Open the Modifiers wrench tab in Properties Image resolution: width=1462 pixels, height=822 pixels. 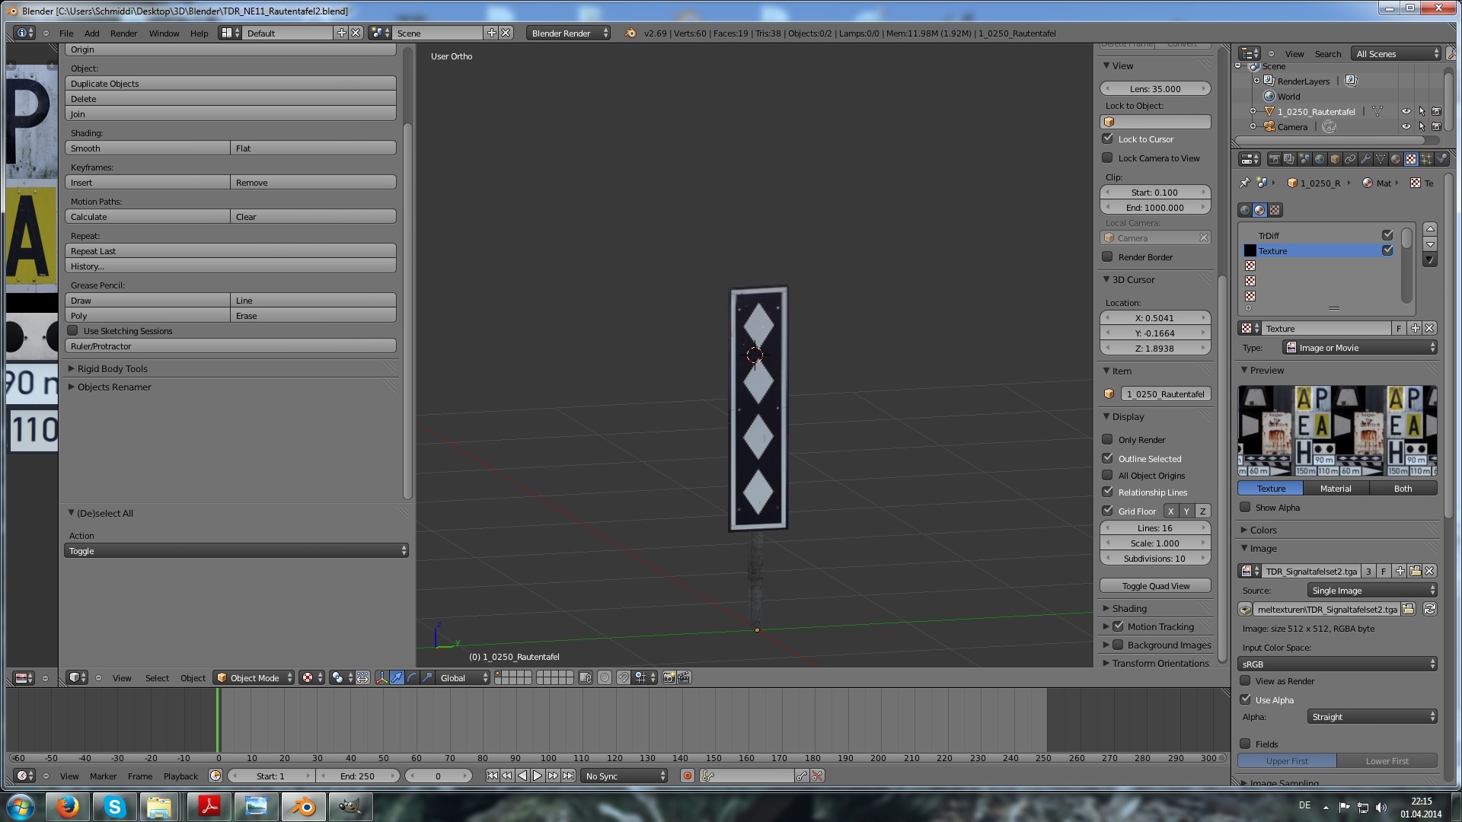pyautogui.click(x=1365, y=159)
